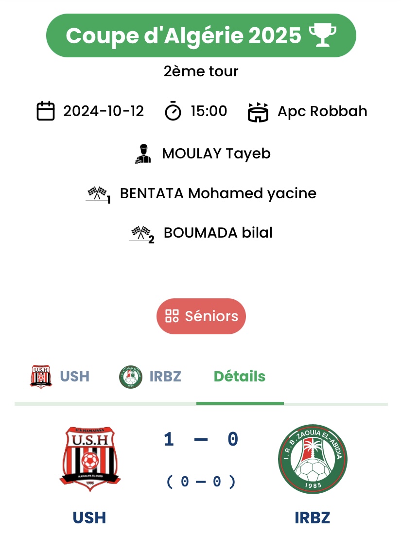Click the small USH logo in tab bar

tap(41, 377)
